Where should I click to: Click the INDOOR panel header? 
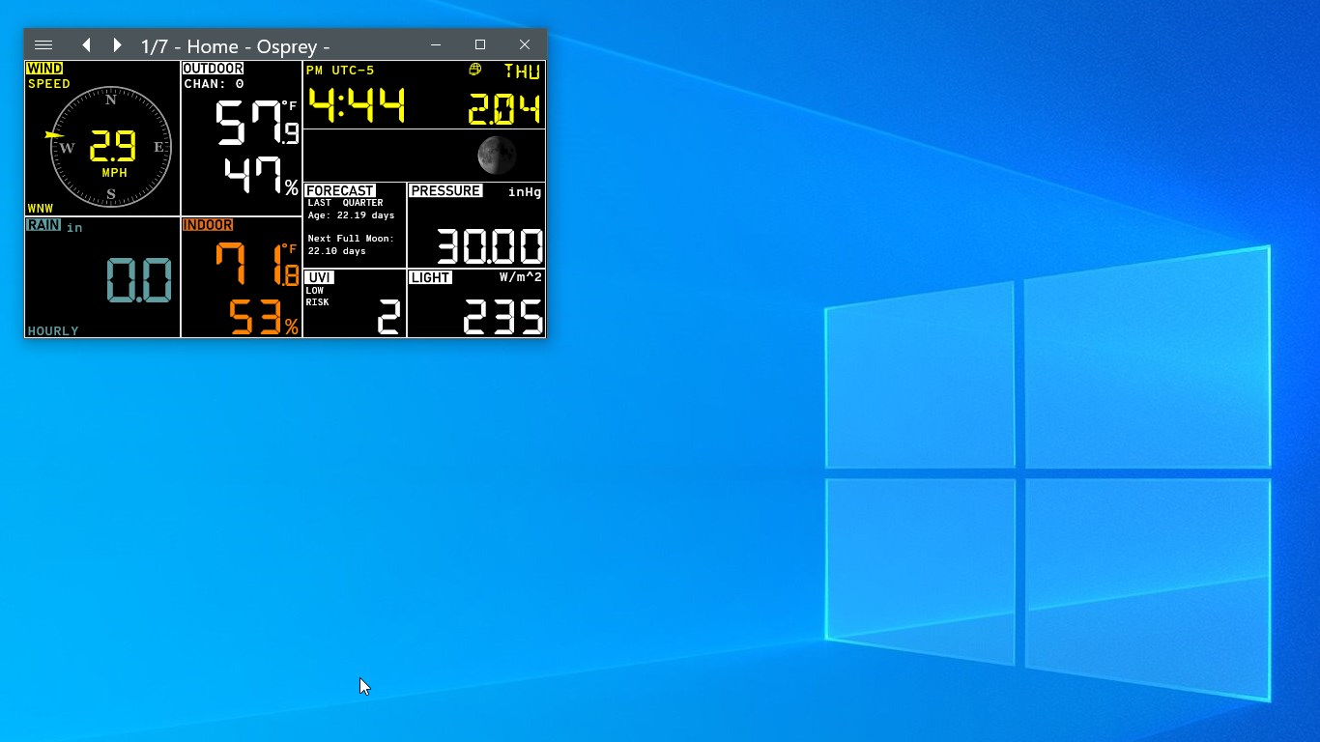206,224
